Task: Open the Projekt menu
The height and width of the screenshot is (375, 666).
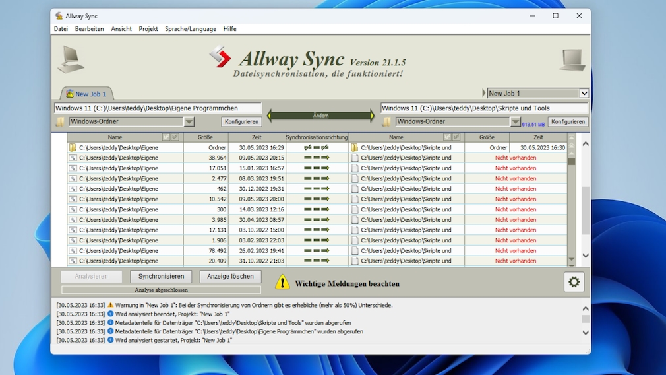Action: [148, 29]
